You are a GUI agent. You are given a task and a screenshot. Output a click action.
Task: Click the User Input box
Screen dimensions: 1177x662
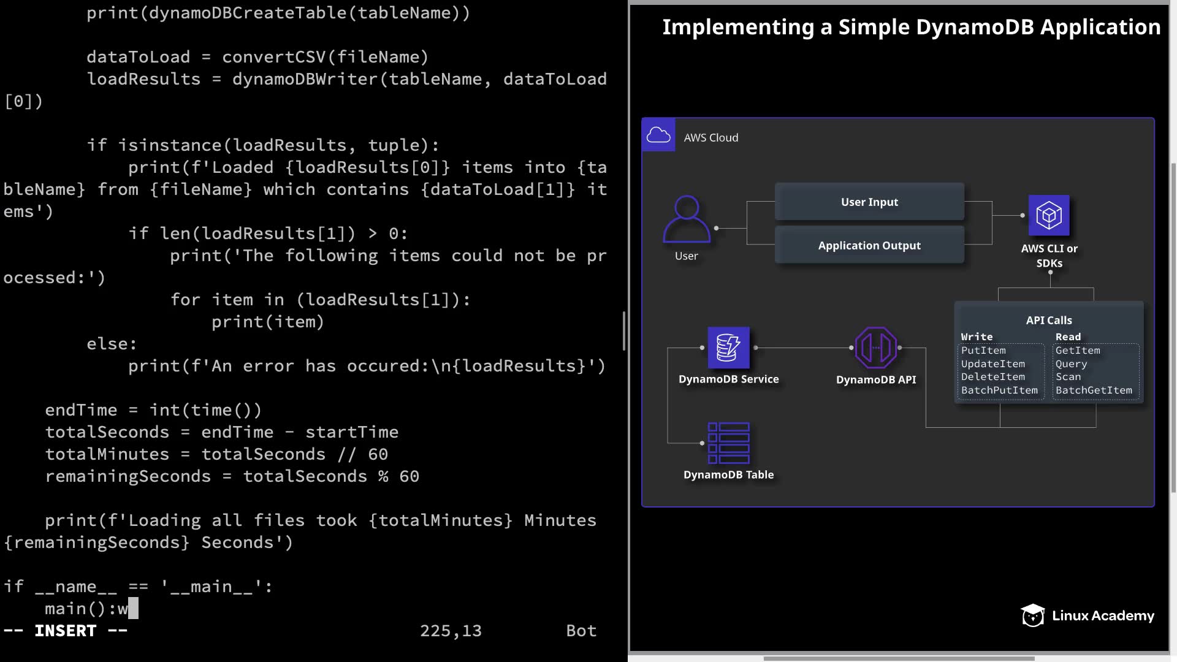pos(869,202)
